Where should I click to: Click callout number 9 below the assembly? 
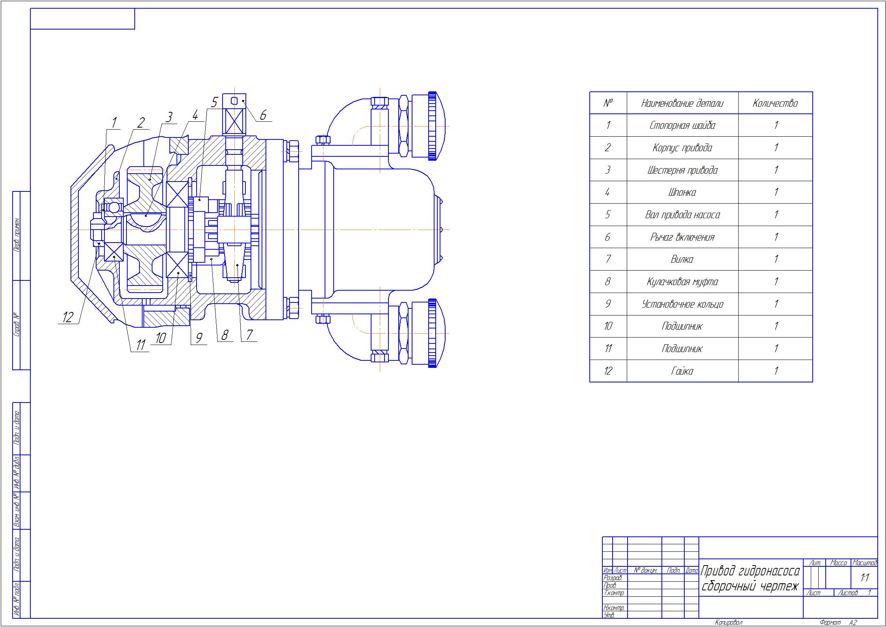pos(199,338)
